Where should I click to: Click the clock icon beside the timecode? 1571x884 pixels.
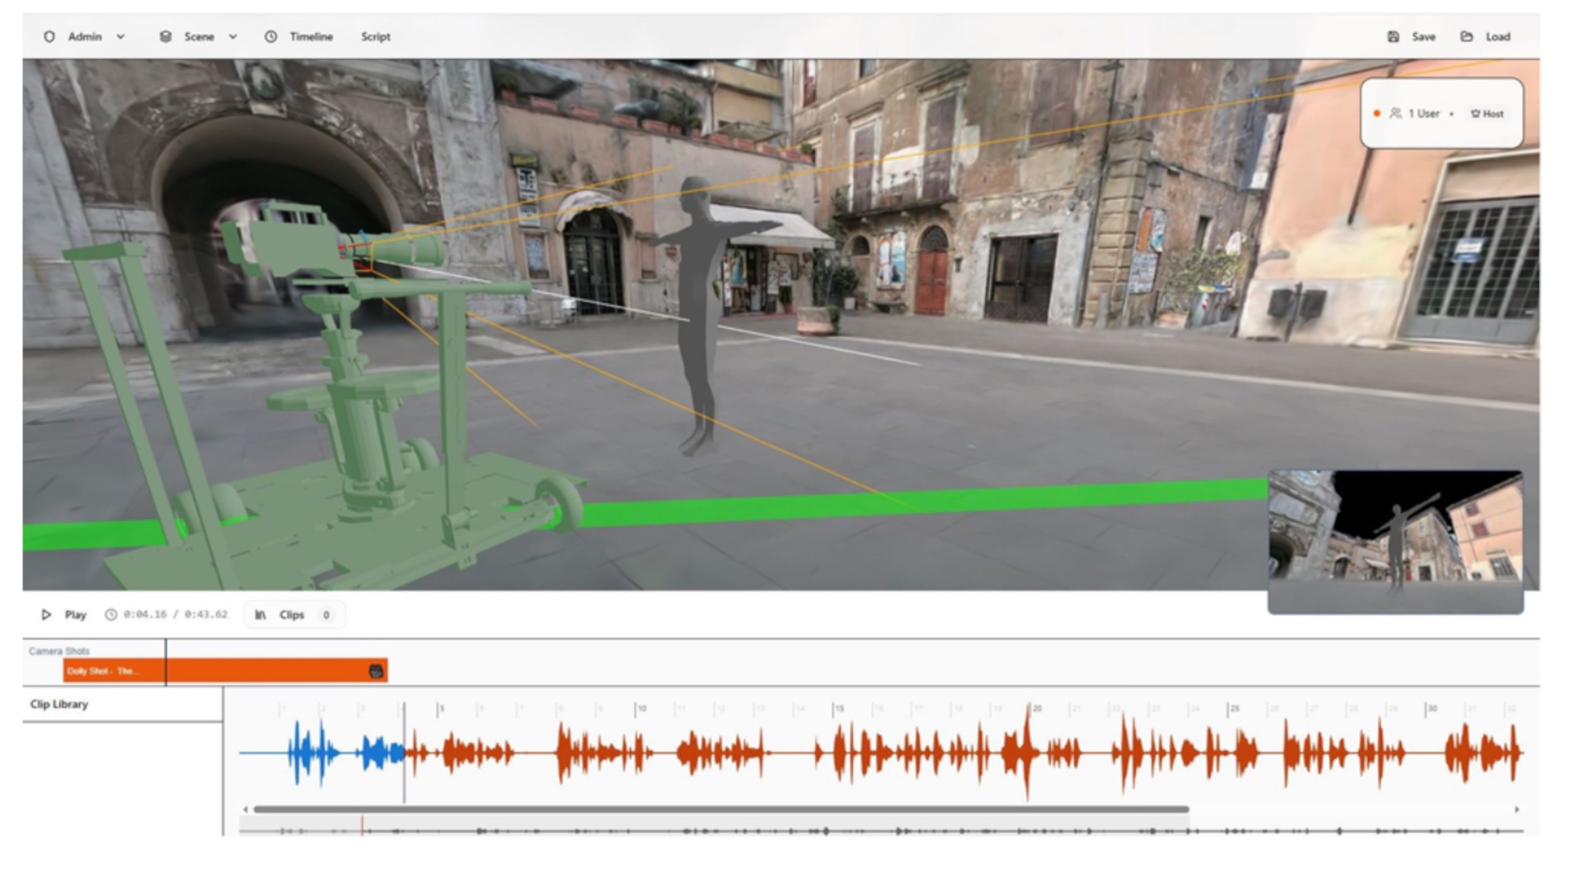(110, 615)
